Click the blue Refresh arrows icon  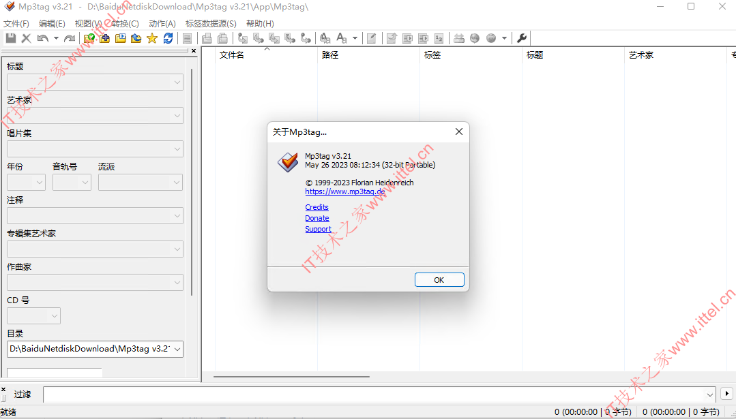(168, 38)
